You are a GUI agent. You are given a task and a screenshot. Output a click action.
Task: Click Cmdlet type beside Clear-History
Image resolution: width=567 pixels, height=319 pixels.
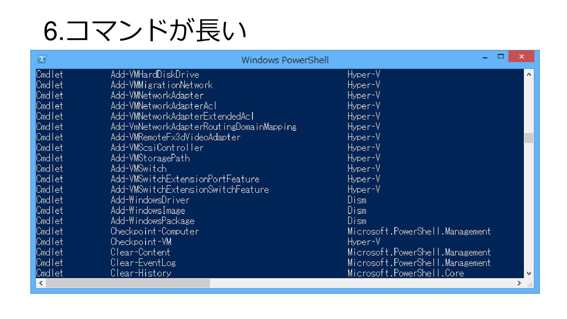coord(50,273)
